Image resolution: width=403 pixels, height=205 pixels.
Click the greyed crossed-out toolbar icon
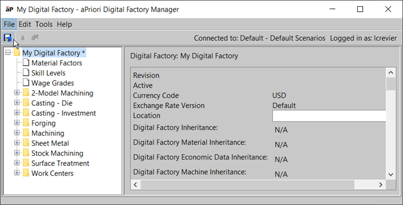[x=35, y=38]
